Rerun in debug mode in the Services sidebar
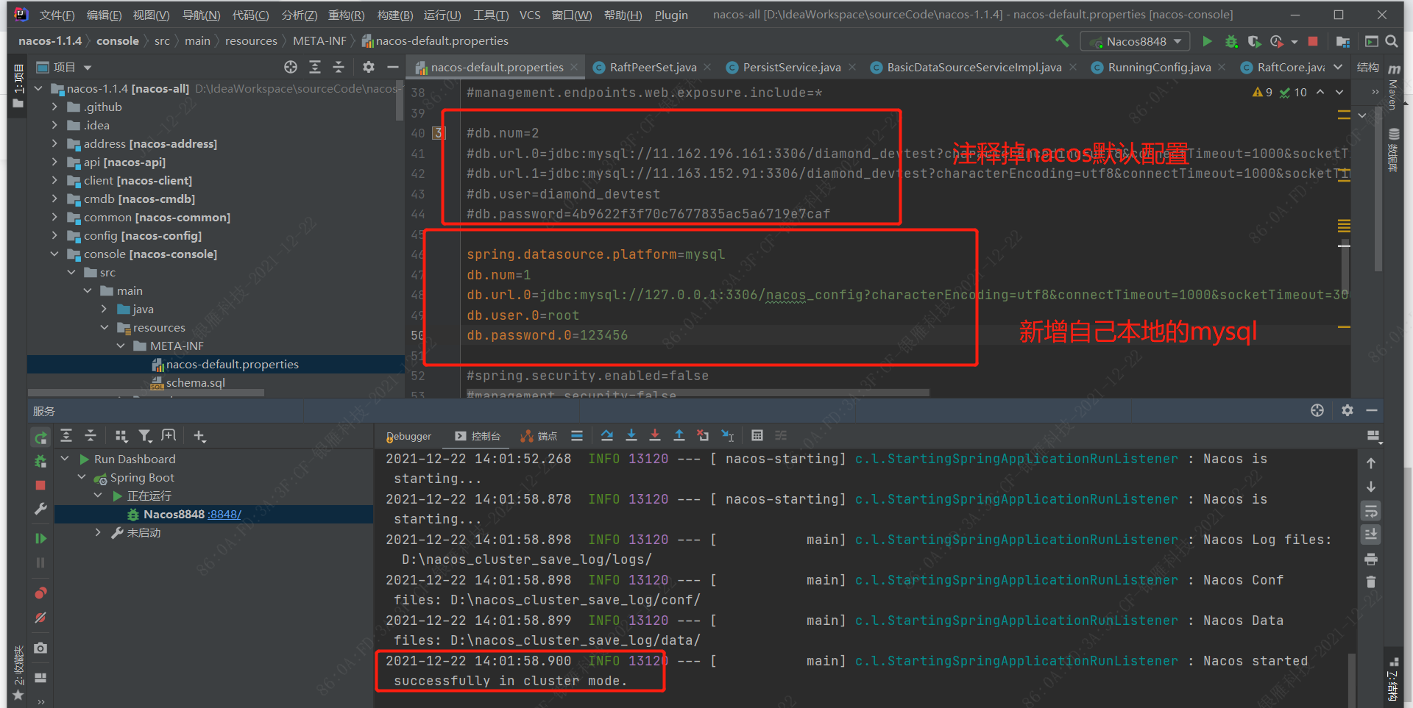Viewport: 1413px width, 708px height. 40,461
